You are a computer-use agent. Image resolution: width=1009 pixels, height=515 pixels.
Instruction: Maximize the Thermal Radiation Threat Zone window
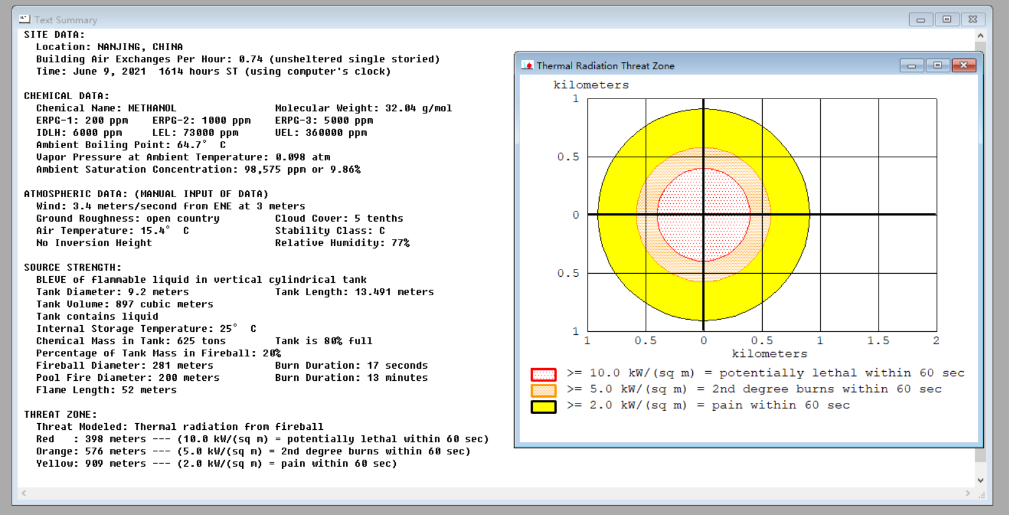(x=937, y=66)
